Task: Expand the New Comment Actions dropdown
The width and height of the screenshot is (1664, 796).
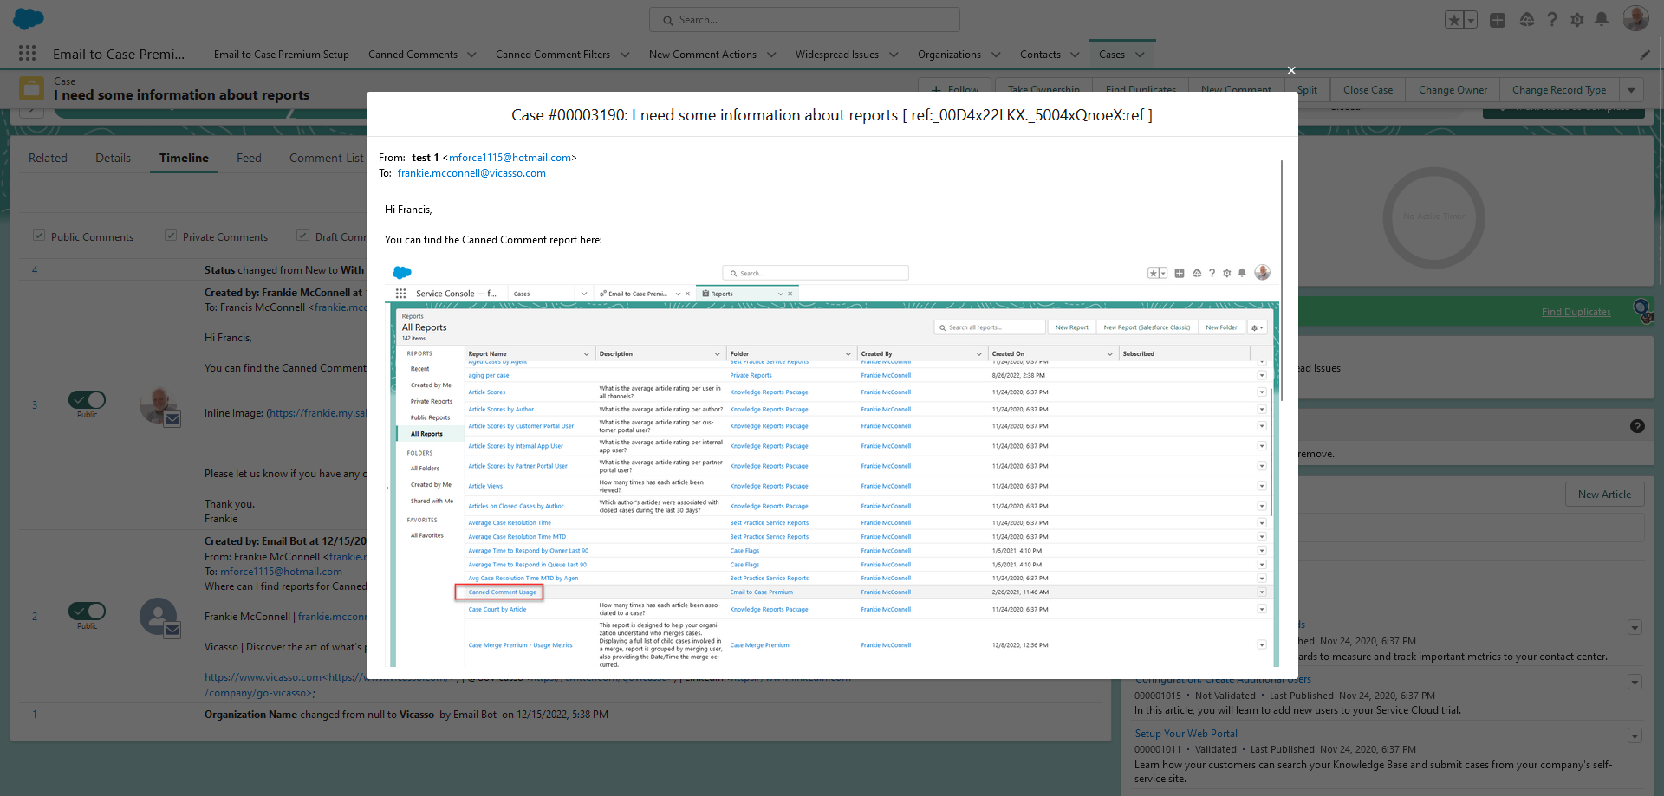Action: click(771, 55)
